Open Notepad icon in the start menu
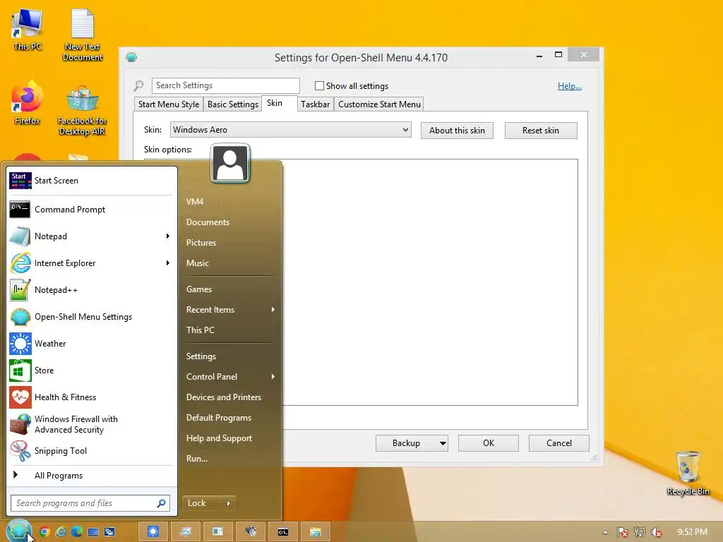723x542 pixels. tap(20, 236)
